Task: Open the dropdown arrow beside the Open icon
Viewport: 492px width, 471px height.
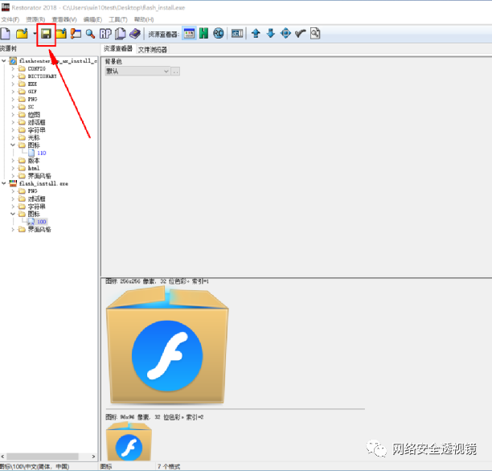Action: (35, 34)
